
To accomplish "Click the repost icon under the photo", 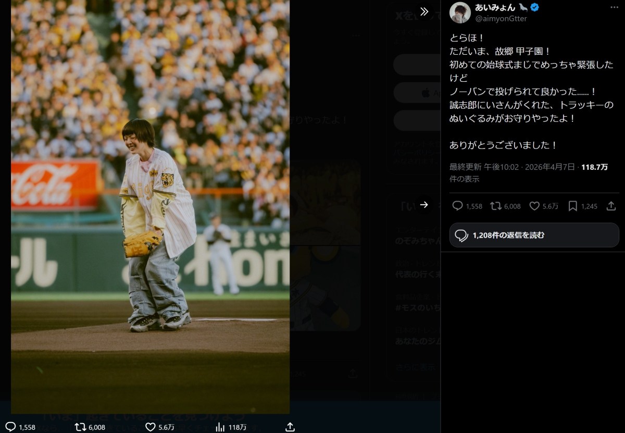I will tap(80, 427).
